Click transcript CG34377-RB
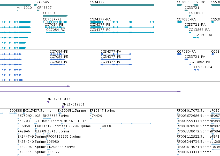The image size is (220, 156). tap(122, 27)
